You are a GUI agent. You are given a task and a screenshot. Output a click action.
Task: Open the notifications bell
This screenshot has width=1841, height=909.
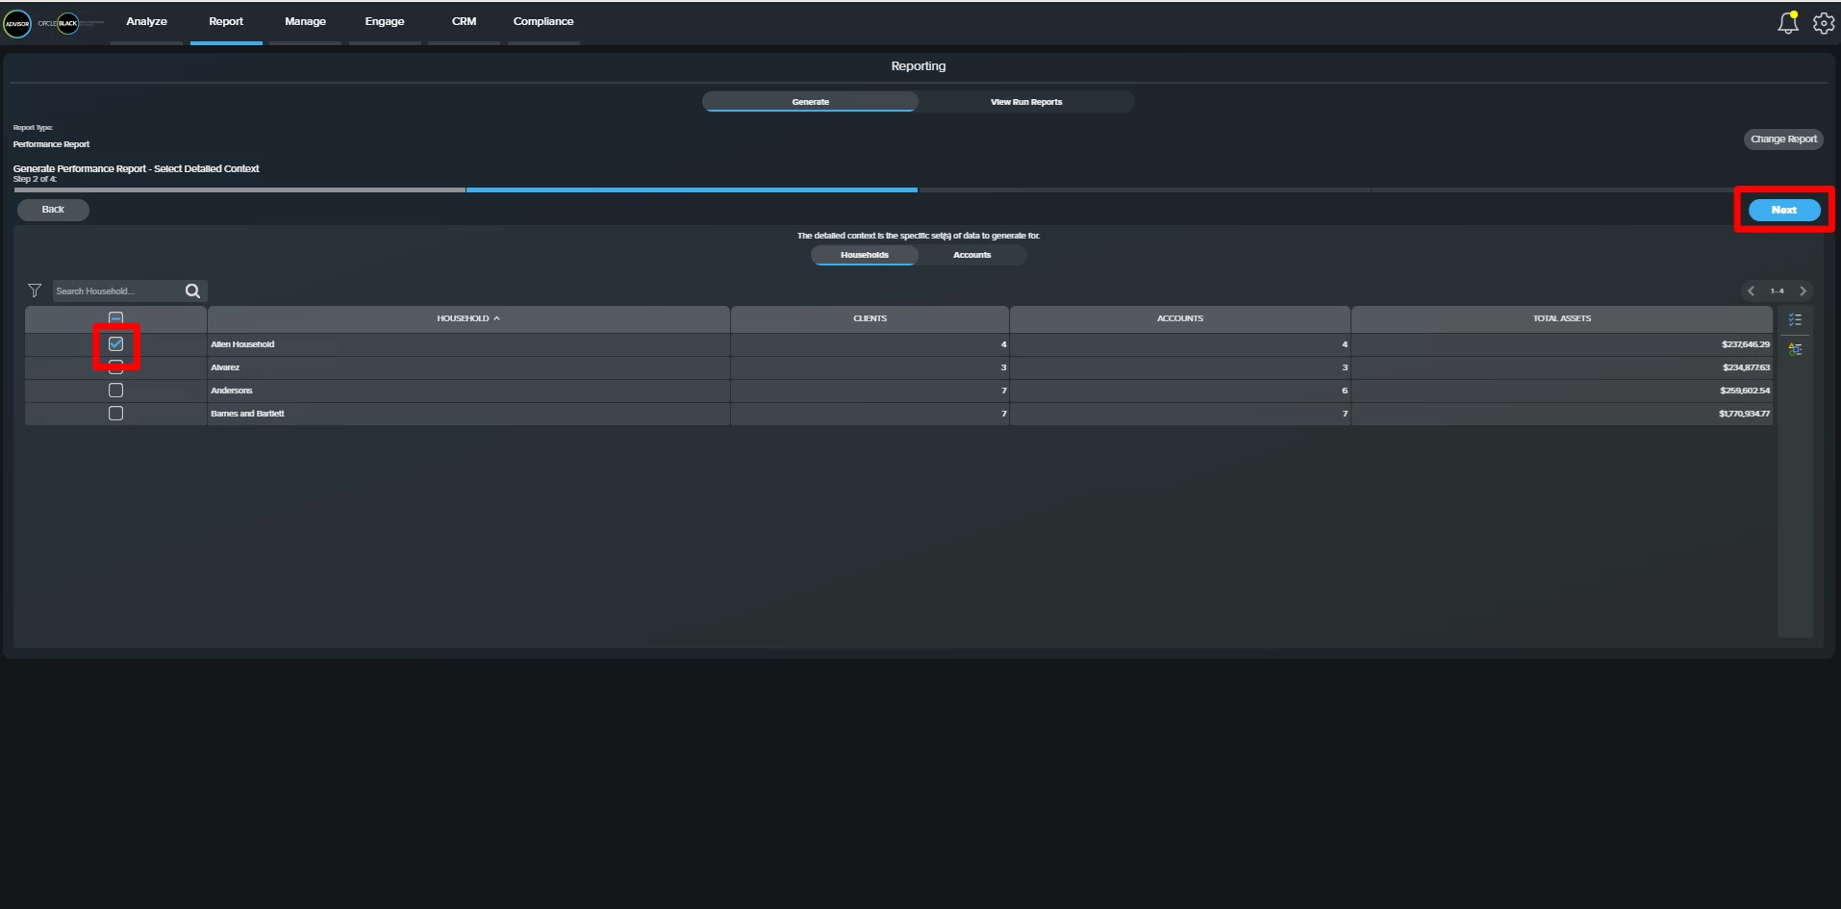pos(1787,22)
